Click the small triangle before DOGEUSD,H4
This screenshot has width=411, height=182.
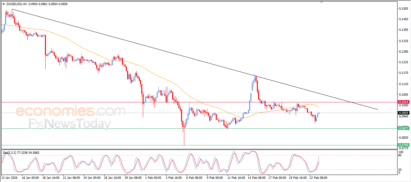point(4,4)
